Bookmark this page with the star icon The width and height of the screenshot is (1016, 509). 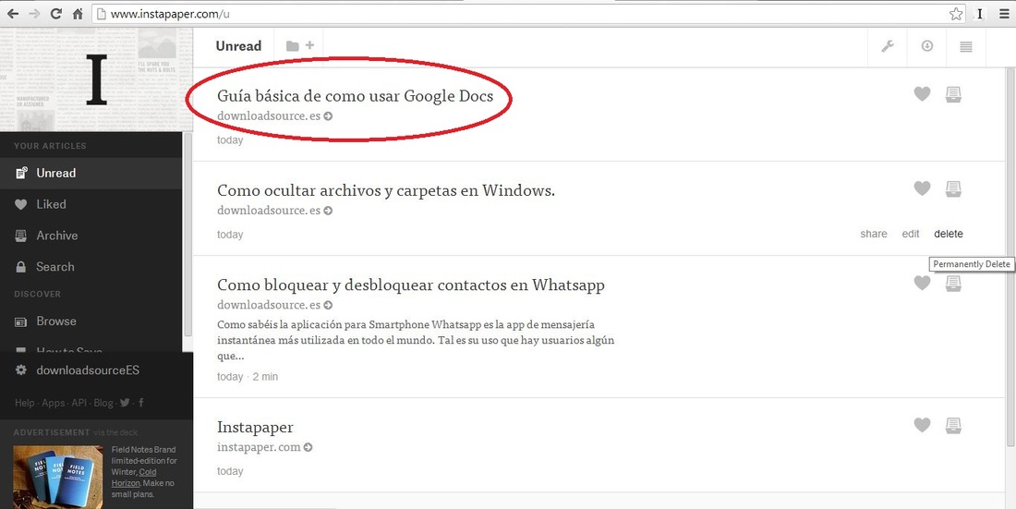[x=956, y=14]
